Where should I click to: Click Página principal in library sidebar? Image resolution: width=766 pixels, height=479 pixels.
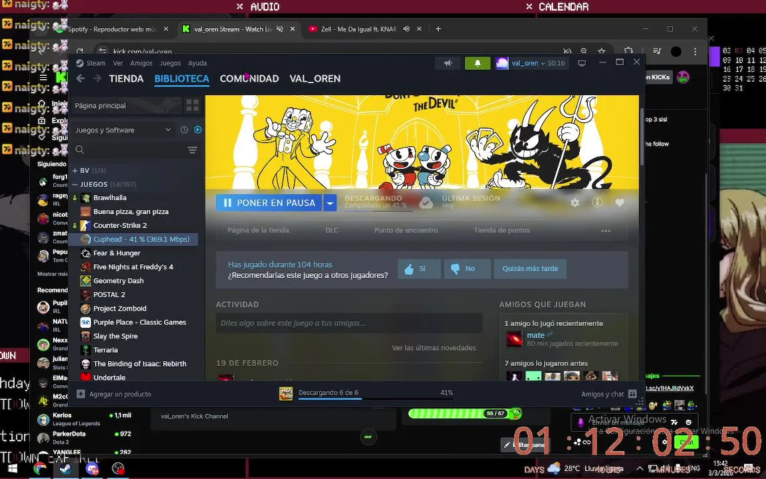126,106
